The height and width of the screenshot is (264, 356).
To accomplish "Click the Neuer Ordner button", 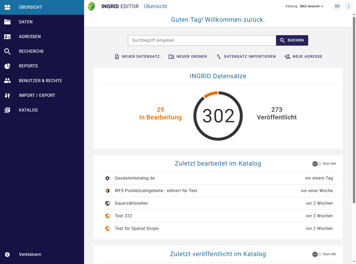I will (x=188, y=57).
